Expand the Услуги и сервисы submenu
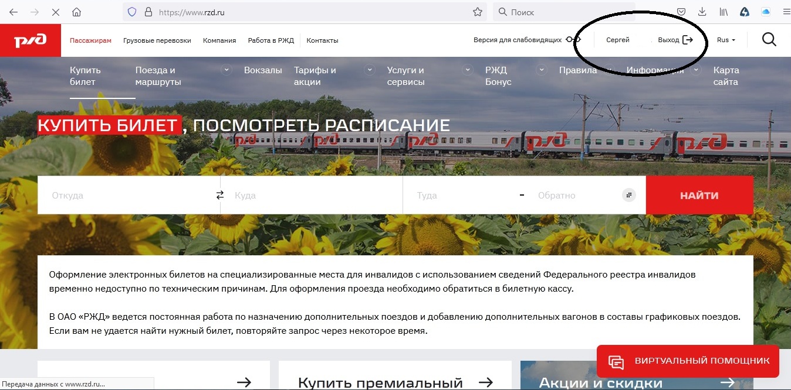The height and width of the screenshot is (390, 791). 467,70
